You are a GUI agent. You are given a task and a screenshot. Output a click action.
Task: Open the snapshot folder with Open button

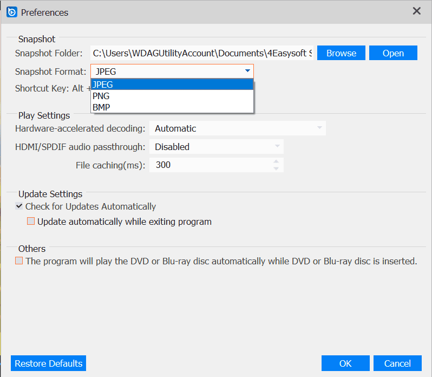pyautogui.click(x=393, y=53)
